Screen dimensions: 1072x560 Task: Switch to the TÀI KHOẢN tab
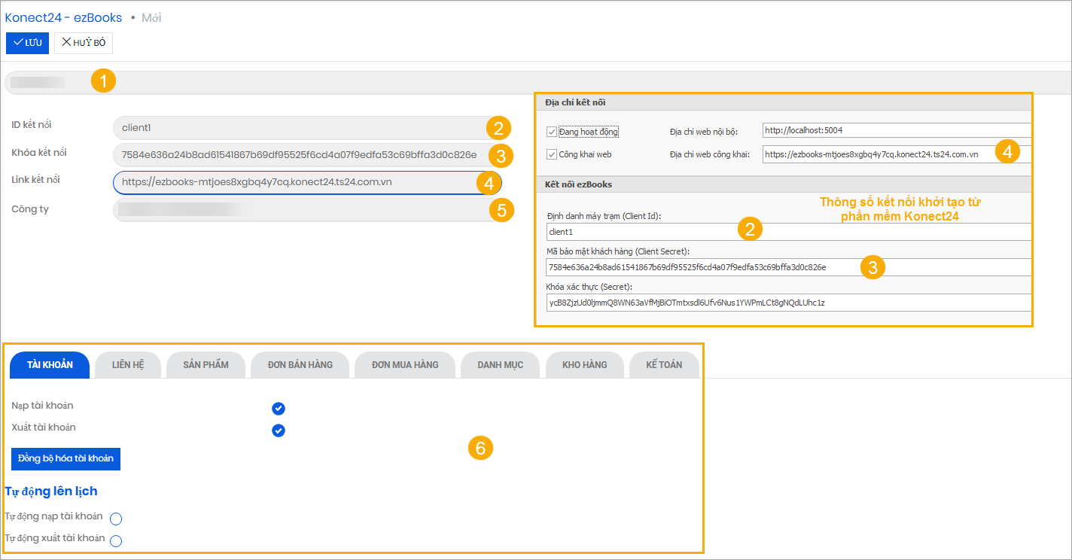[50, 365]
